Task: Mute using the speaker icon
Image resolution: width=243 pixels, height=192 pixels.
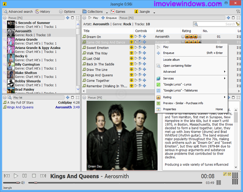Action: click(23, 183)
